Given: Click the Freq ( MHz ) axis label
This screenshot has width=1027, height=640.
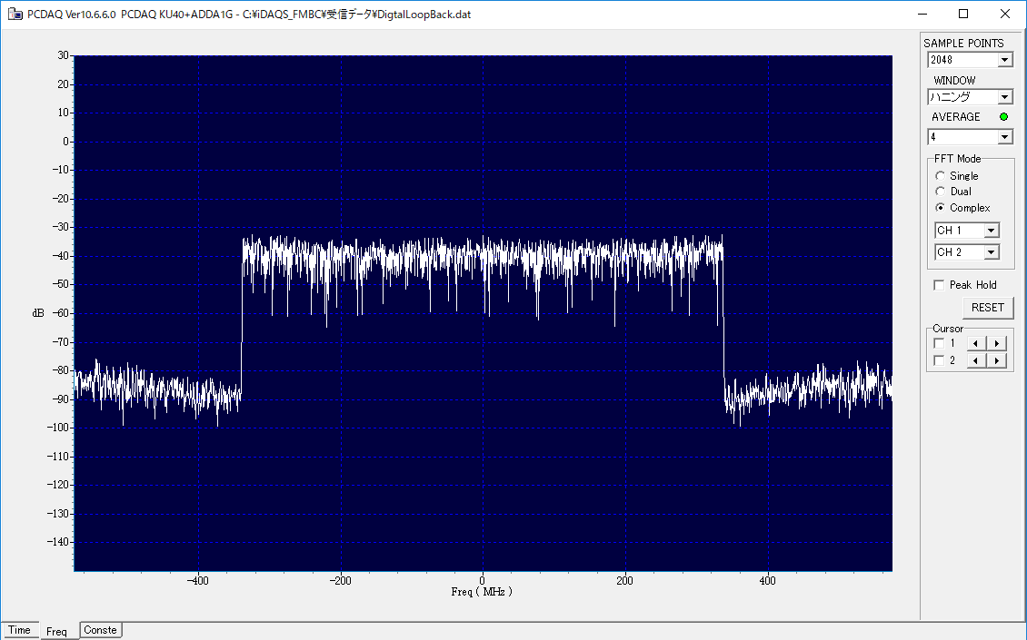Looking at the screenshot, I should click(482, 592).
